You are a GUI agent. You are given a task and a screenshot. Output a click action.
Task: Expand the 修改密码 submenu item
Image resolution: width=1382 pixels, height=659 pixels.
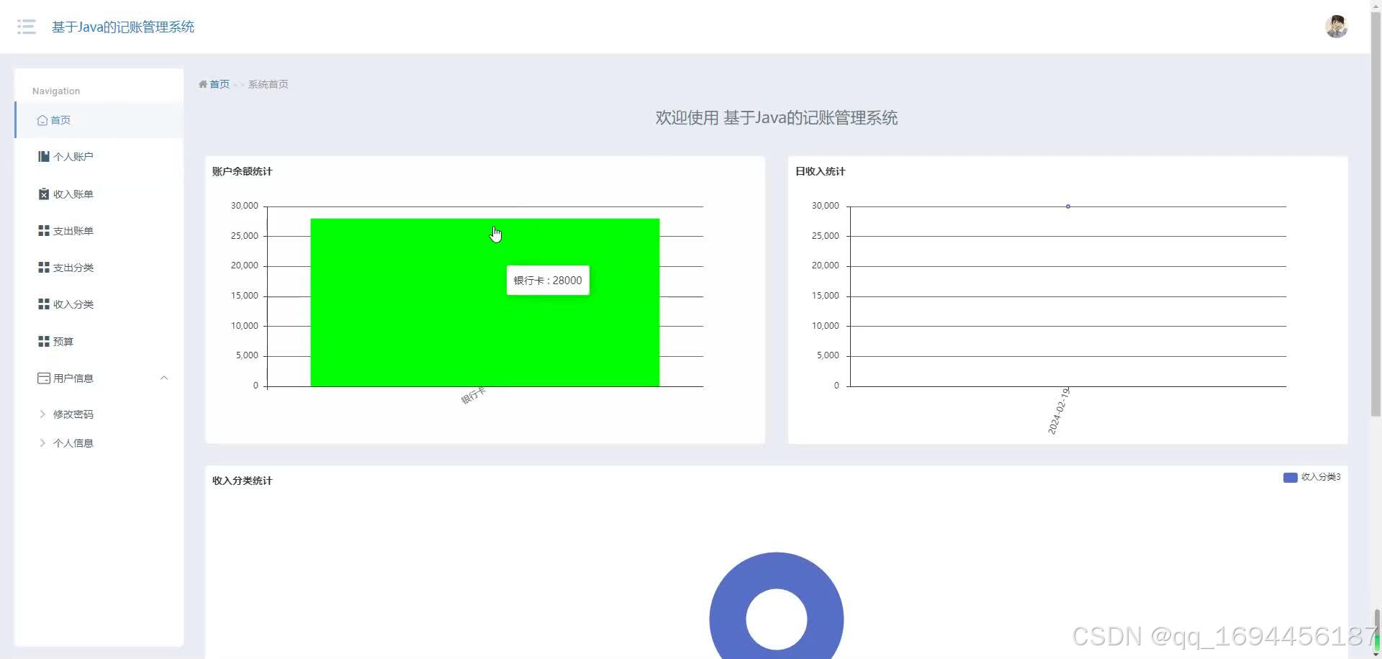coord(73,414)
